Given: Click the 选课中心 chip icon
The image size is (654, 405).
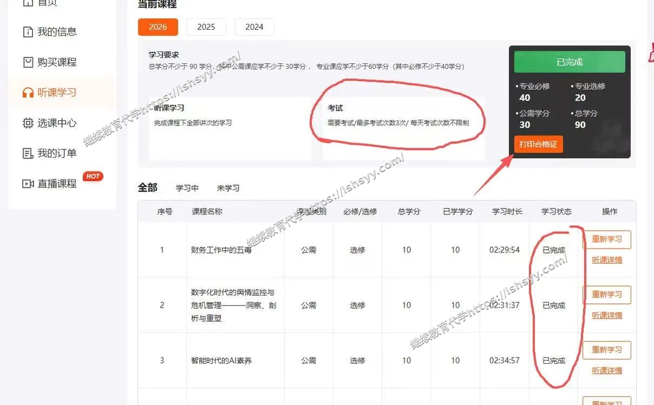Looking at the screenshot, I should pyautogui.click(x=28, y=123).
